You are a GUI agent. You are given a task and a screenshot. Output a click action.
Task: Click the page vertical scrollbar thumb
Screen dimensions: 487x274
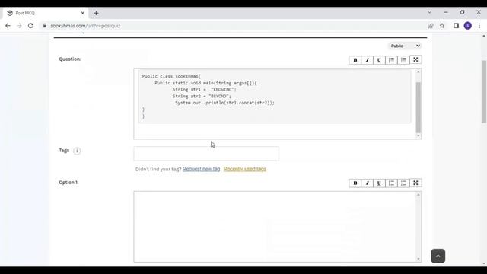tap(484, 91)
